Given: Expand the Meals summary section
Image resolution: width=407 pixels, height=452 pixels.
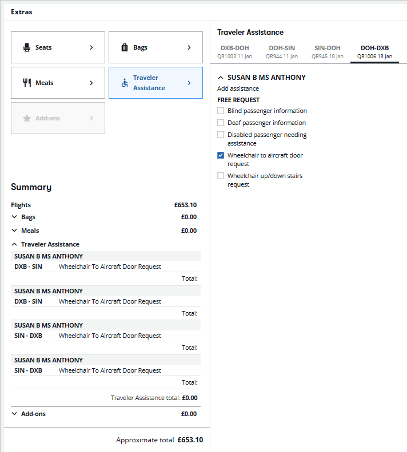Looking at the screenshot, I should (x=14, y=231).
